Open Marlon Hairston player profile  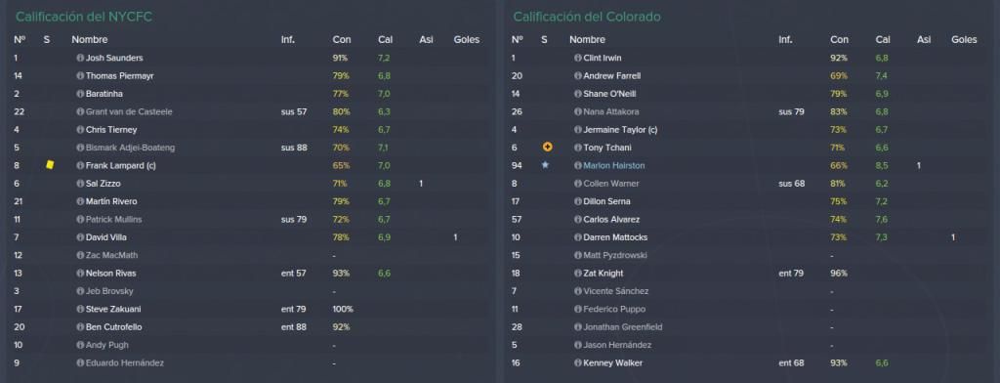[x=613, y=165]
